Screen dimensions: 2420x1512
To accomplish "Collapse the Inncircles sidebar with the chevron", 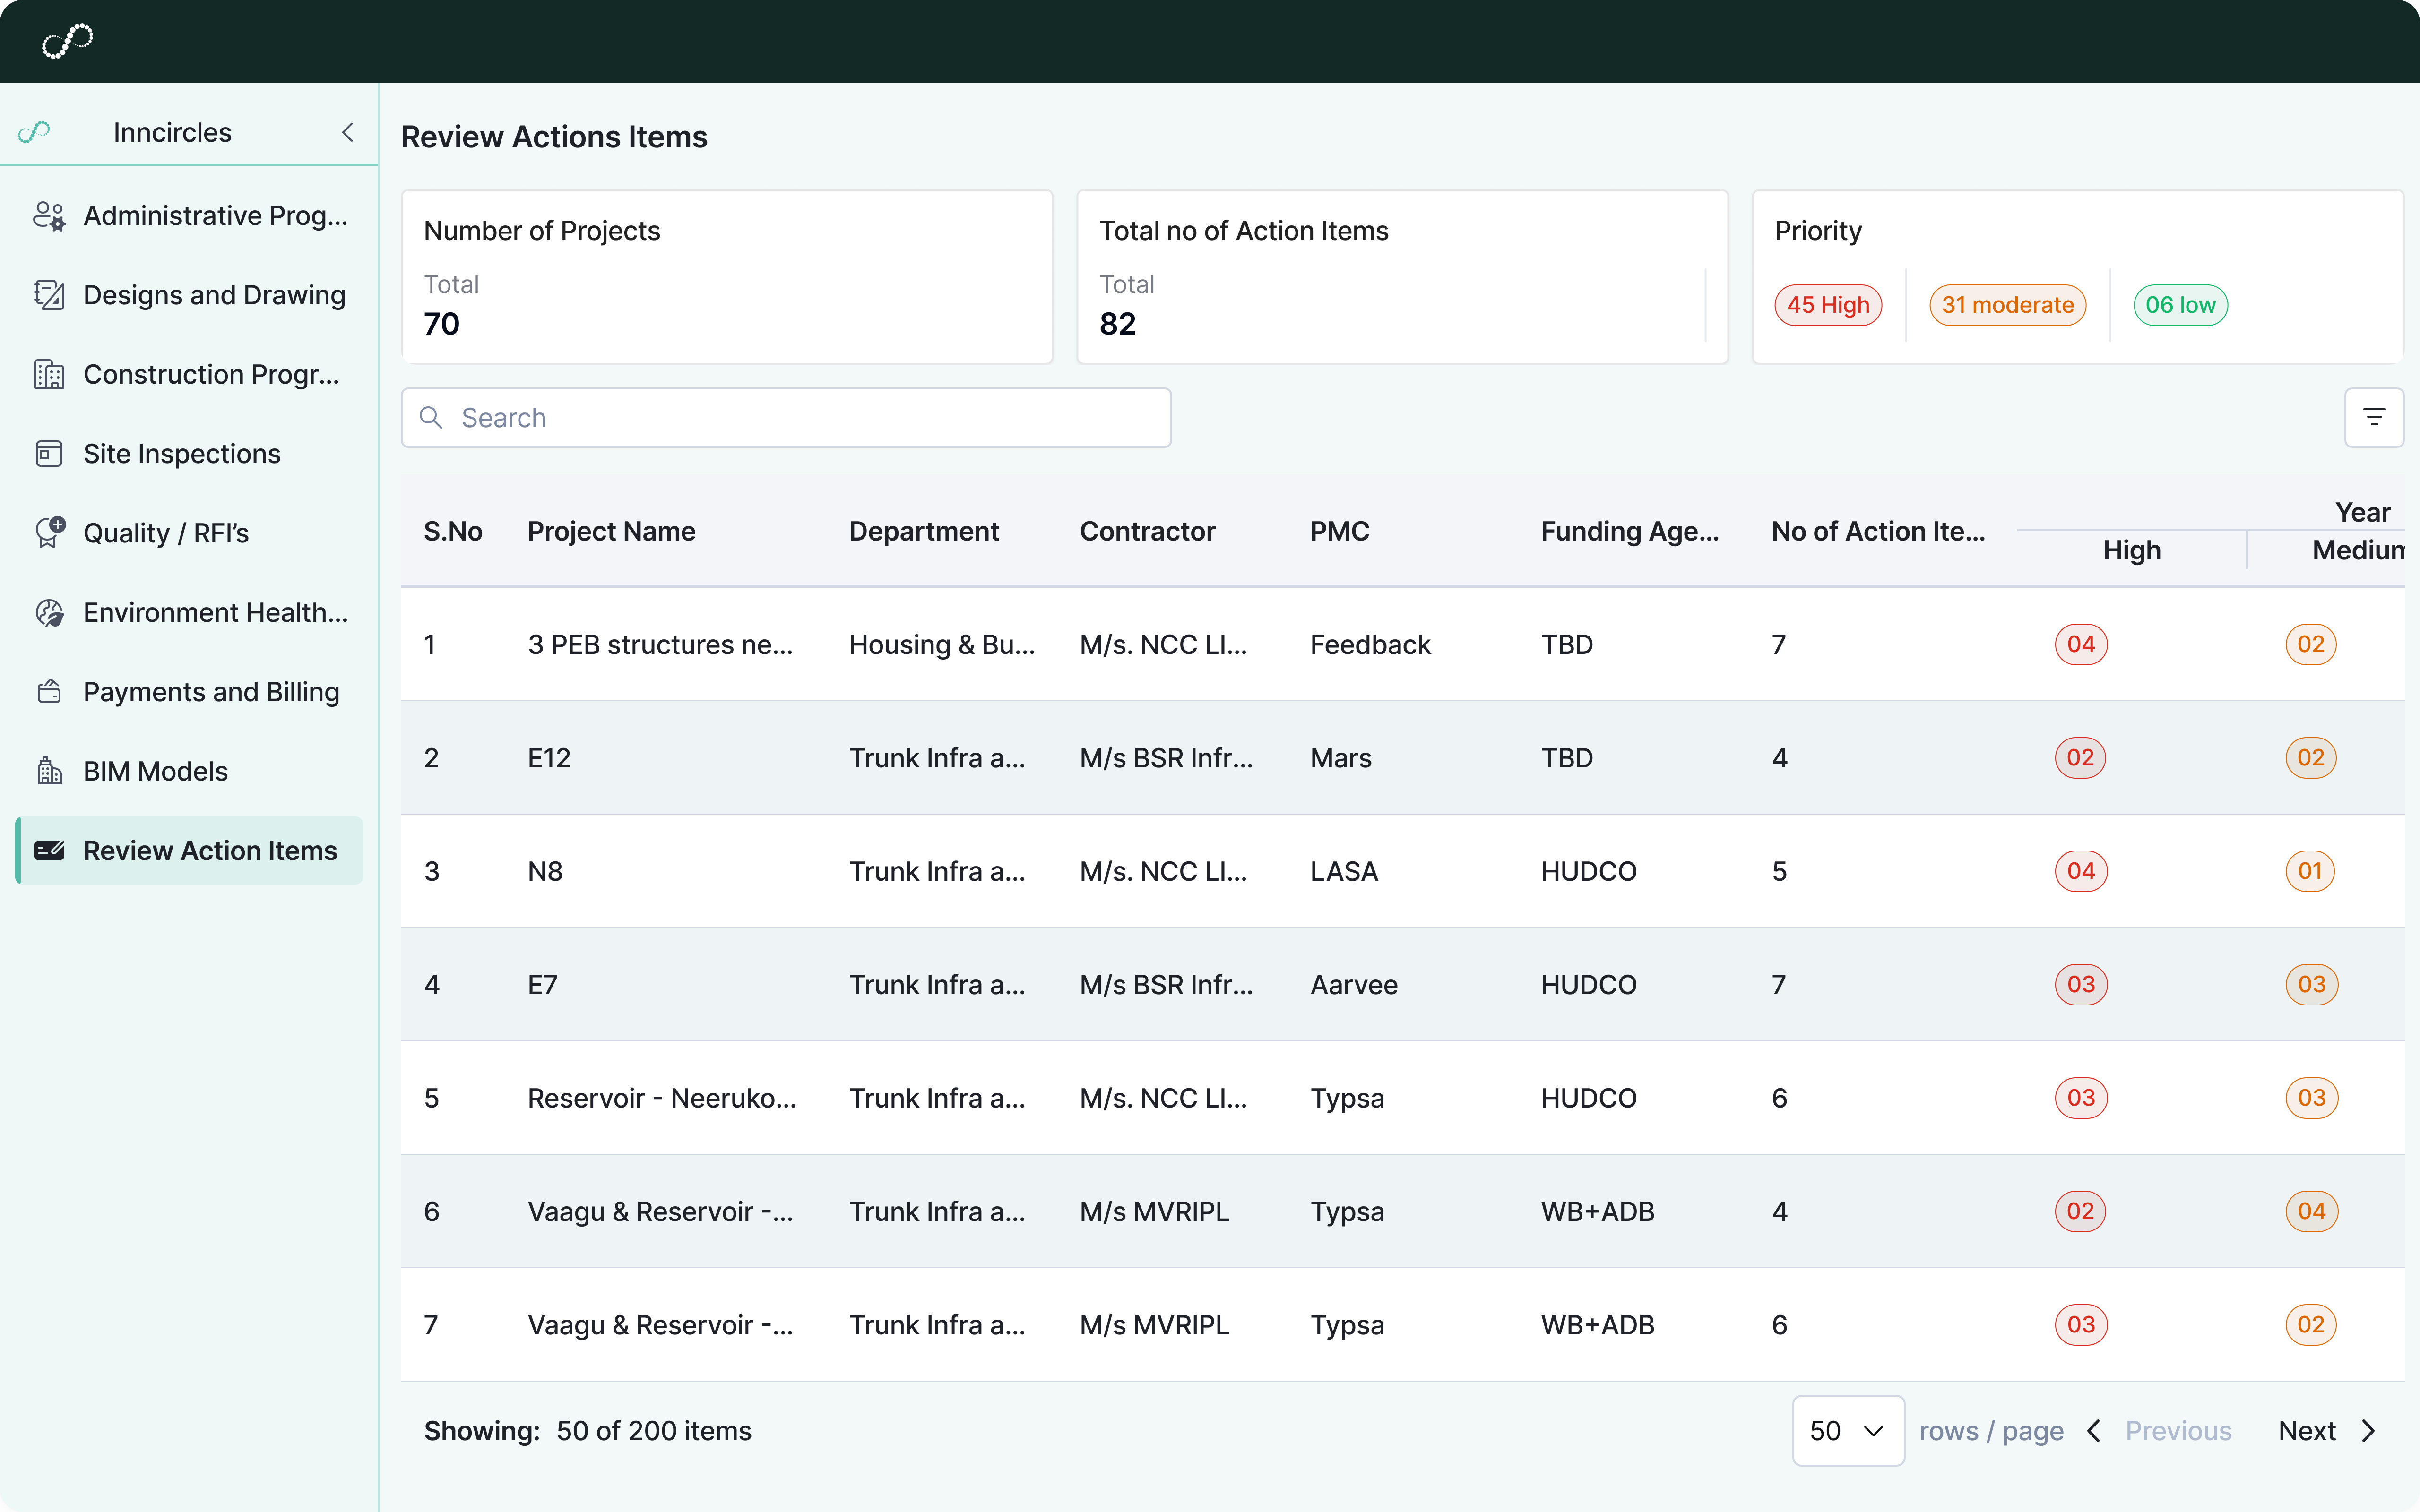I will (347, 131).
